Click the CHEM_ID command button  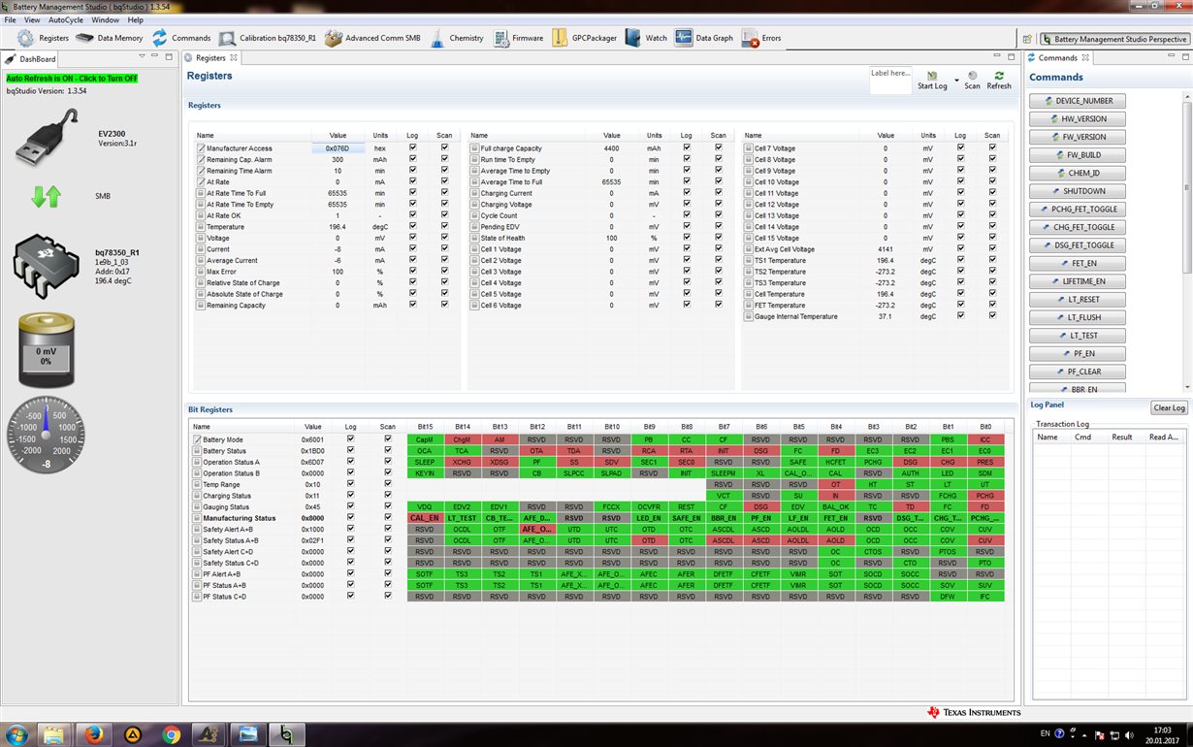click(1078, 173)
